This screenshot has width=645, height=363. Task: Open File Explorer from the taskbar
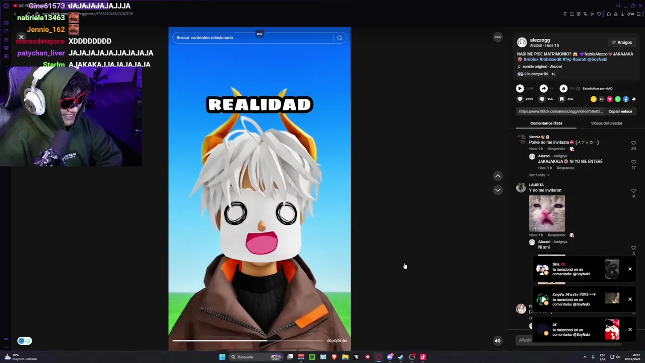(x=345, y=357)
